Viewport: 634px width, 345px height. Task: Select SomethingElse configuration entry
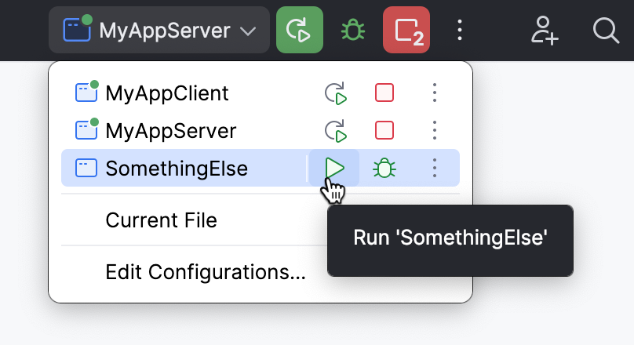(176, 168)
